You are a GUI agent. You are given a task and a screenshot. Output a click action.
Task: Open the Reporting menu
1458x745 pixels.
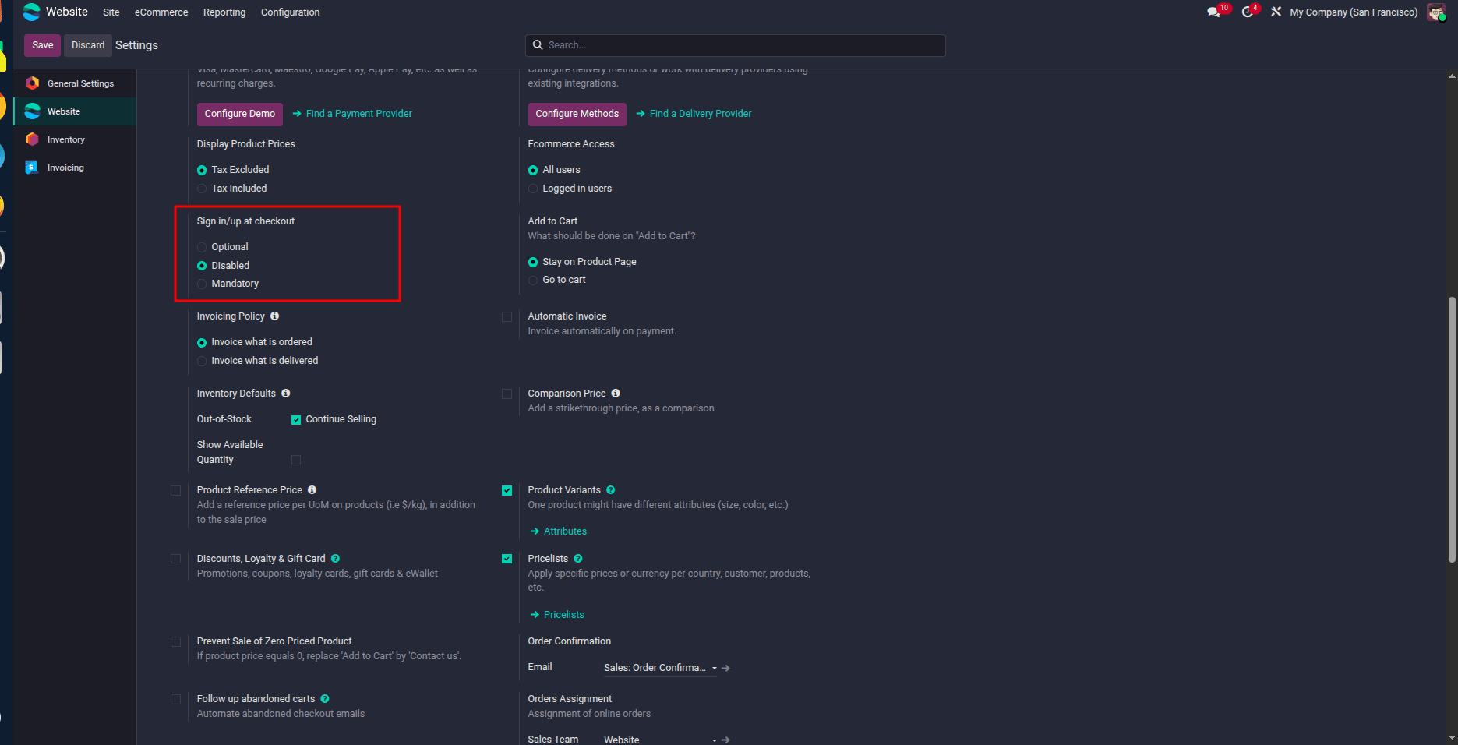click(224, 12)
